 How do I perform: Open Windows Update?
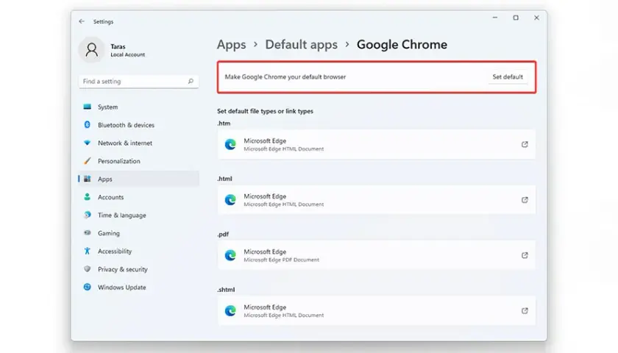point(138,288)
